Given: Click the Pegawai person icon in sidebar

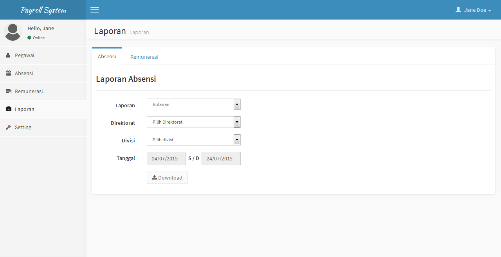Looking at the screenshot, I should tap(8, 56).
